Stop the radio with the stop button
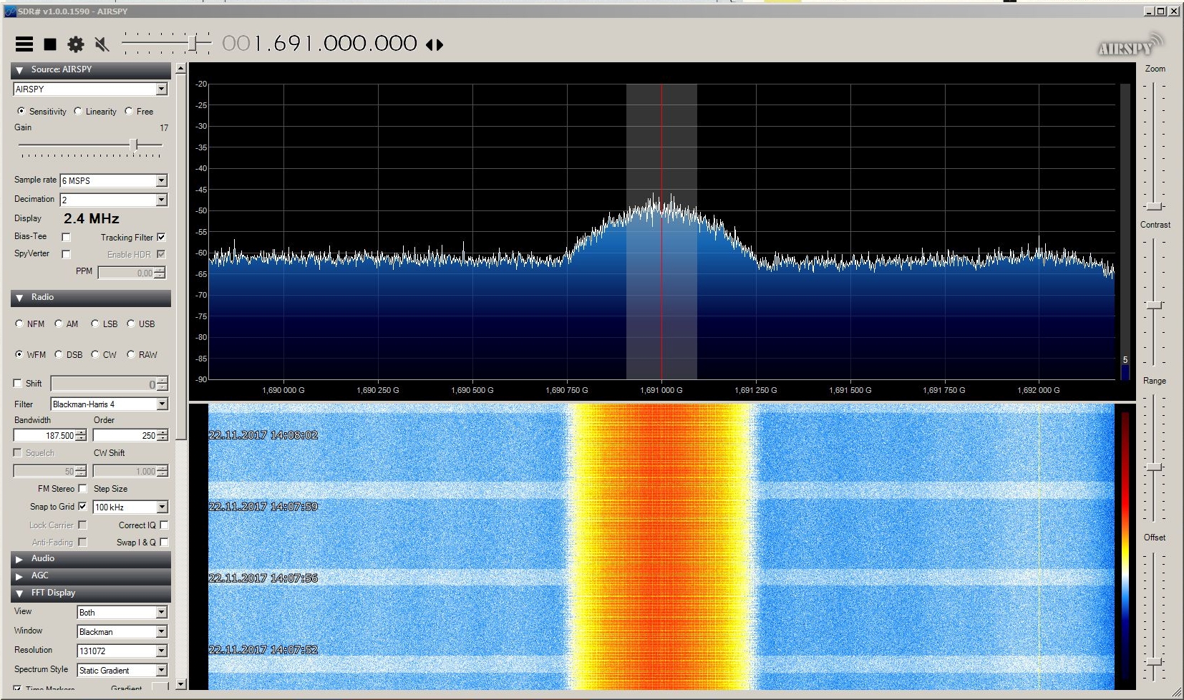The height and width of the screenshot is (700, 1184). coord(50,44)
